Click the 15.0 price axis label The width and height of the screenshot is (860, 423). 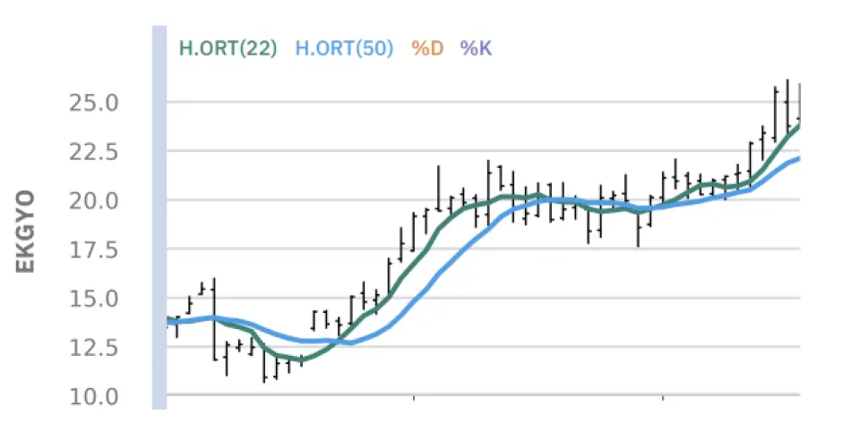(x=93, y=298)
